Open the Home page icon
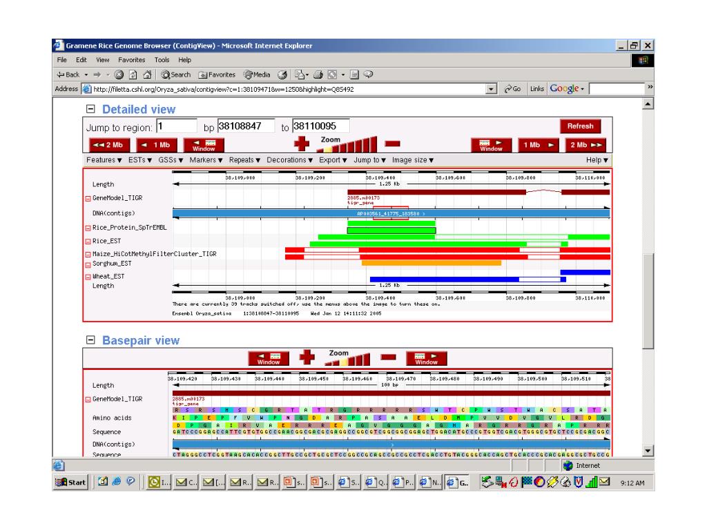Viewport: 707px width, 530px height. tap(147, 75)
